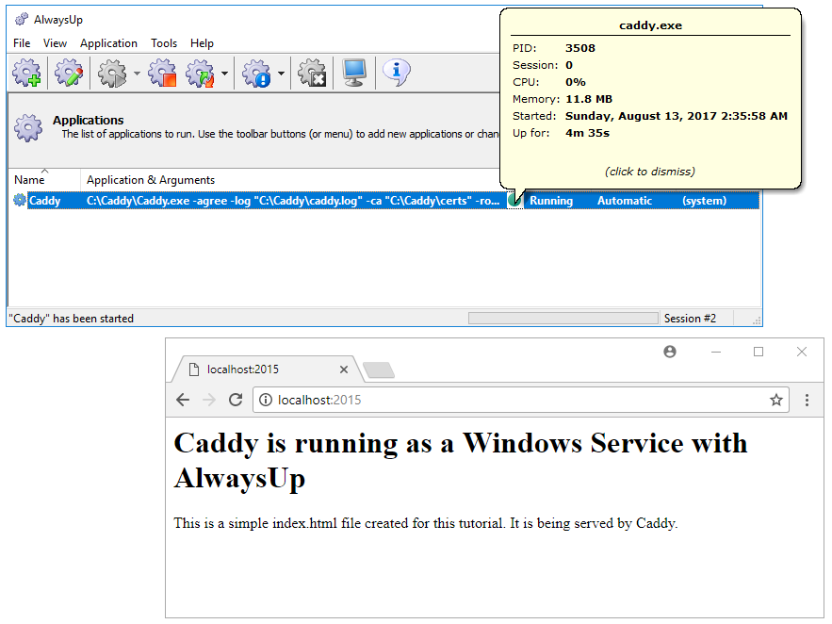Click the site info icon in address bar
Viewport: 832px width, 624px height.
tap(266, 400)
